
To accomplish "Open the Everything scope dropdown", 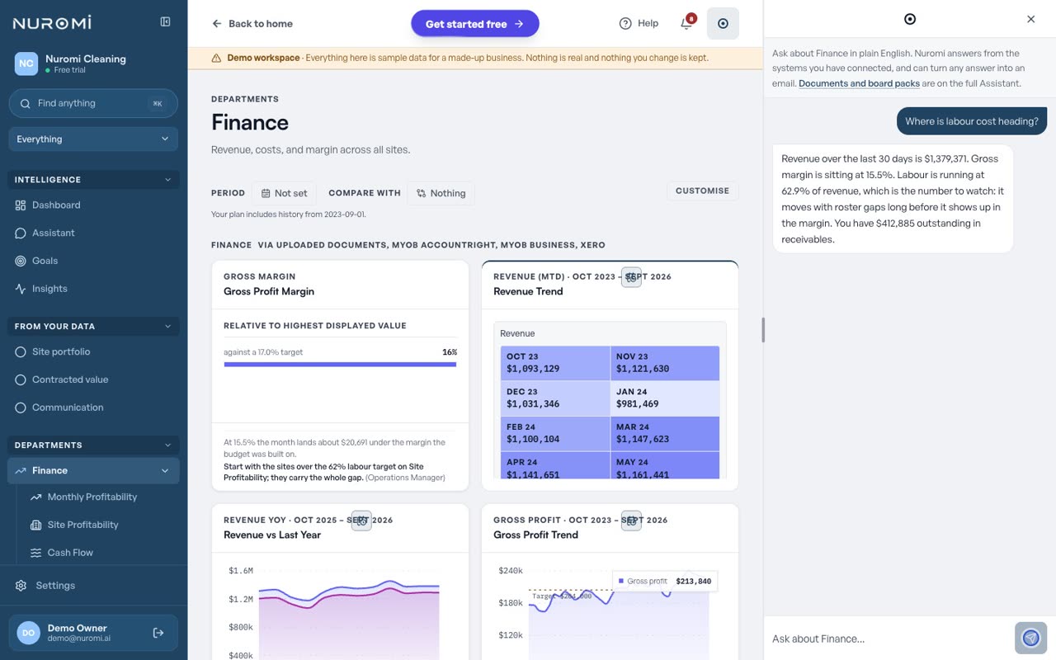I will point(93,139).
